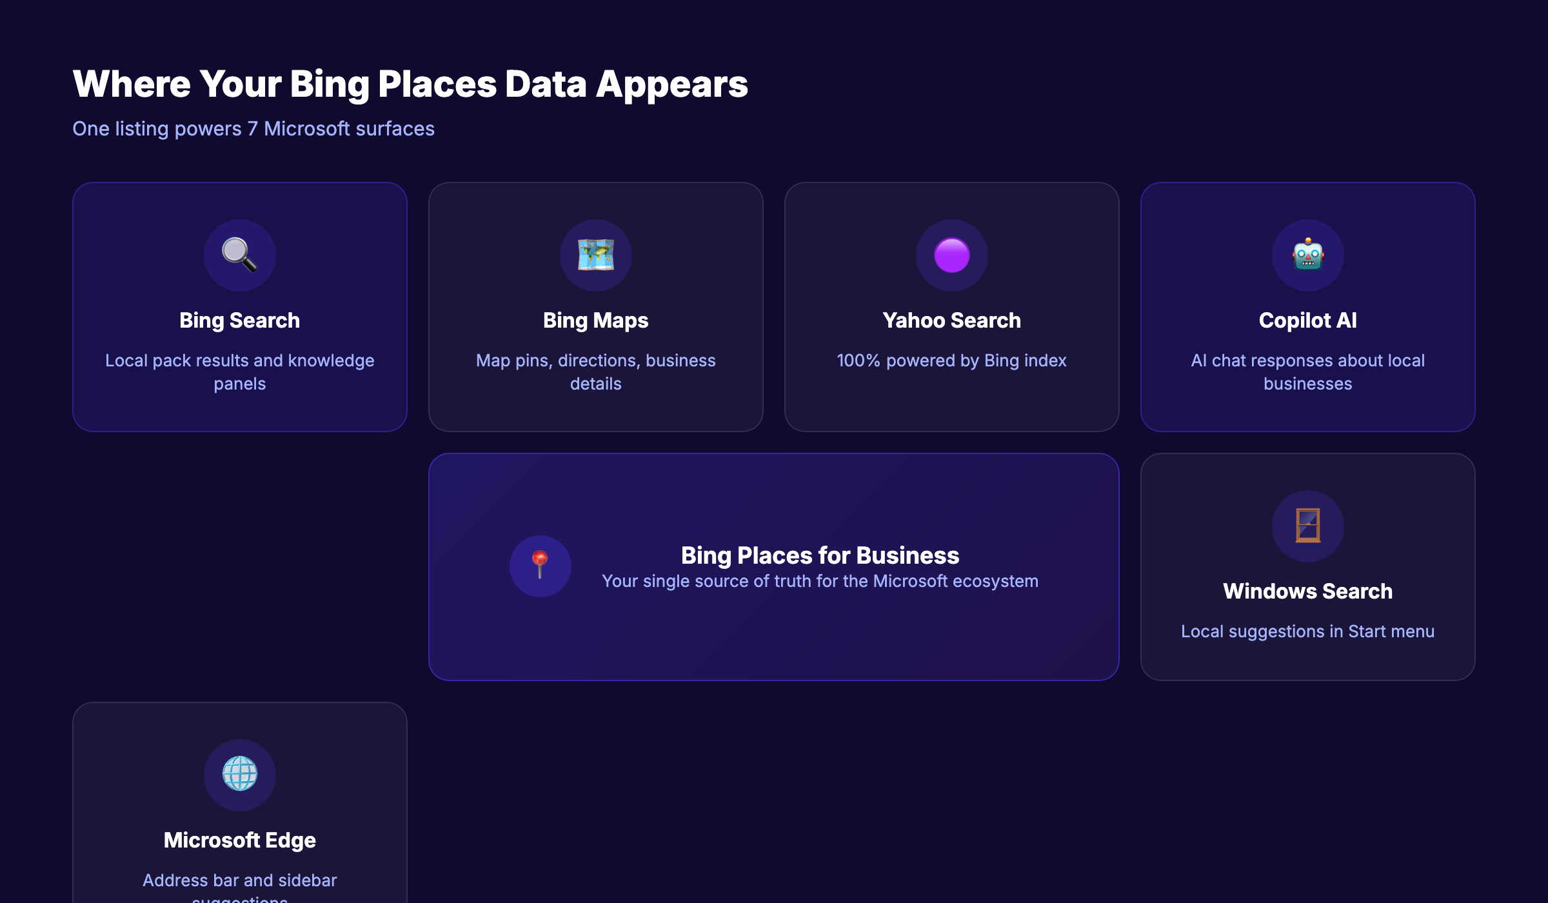This screenshot has height=903, width=1548.
Task: Click 'Your single source of truth' subtitle text
Action: click(820, 580)
